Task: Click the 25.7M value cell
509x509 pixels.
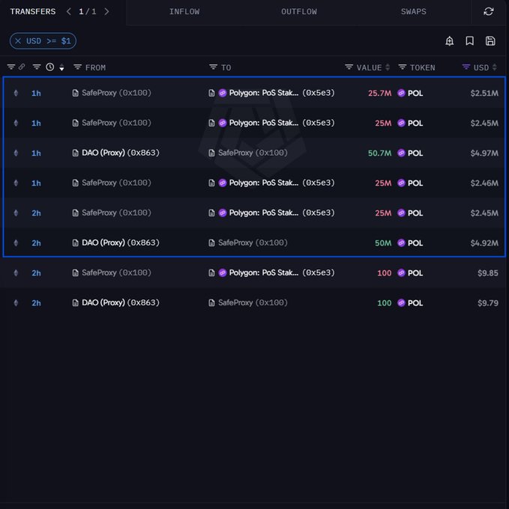Action: (x=379, y=93)
